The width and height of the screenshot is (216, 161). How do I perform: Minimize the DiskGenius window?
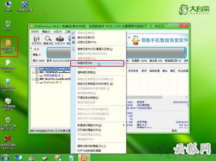pyautogui.click(x=171, y=26)
